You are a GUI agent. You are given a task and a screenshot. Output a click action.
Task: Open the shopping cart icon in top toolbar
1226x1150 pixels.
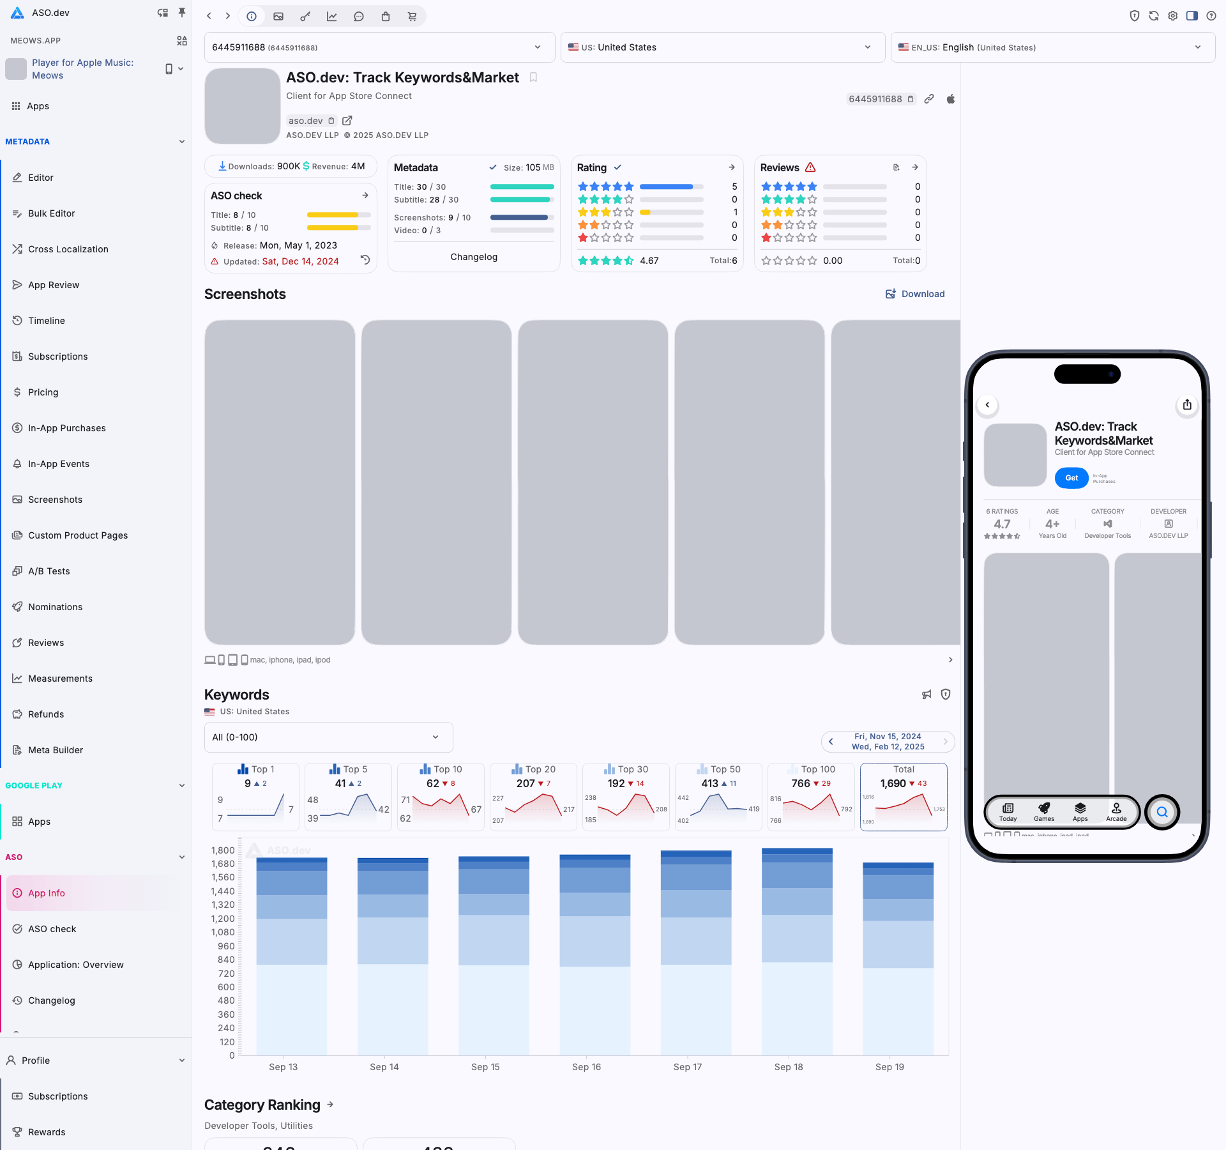point(412,17)
